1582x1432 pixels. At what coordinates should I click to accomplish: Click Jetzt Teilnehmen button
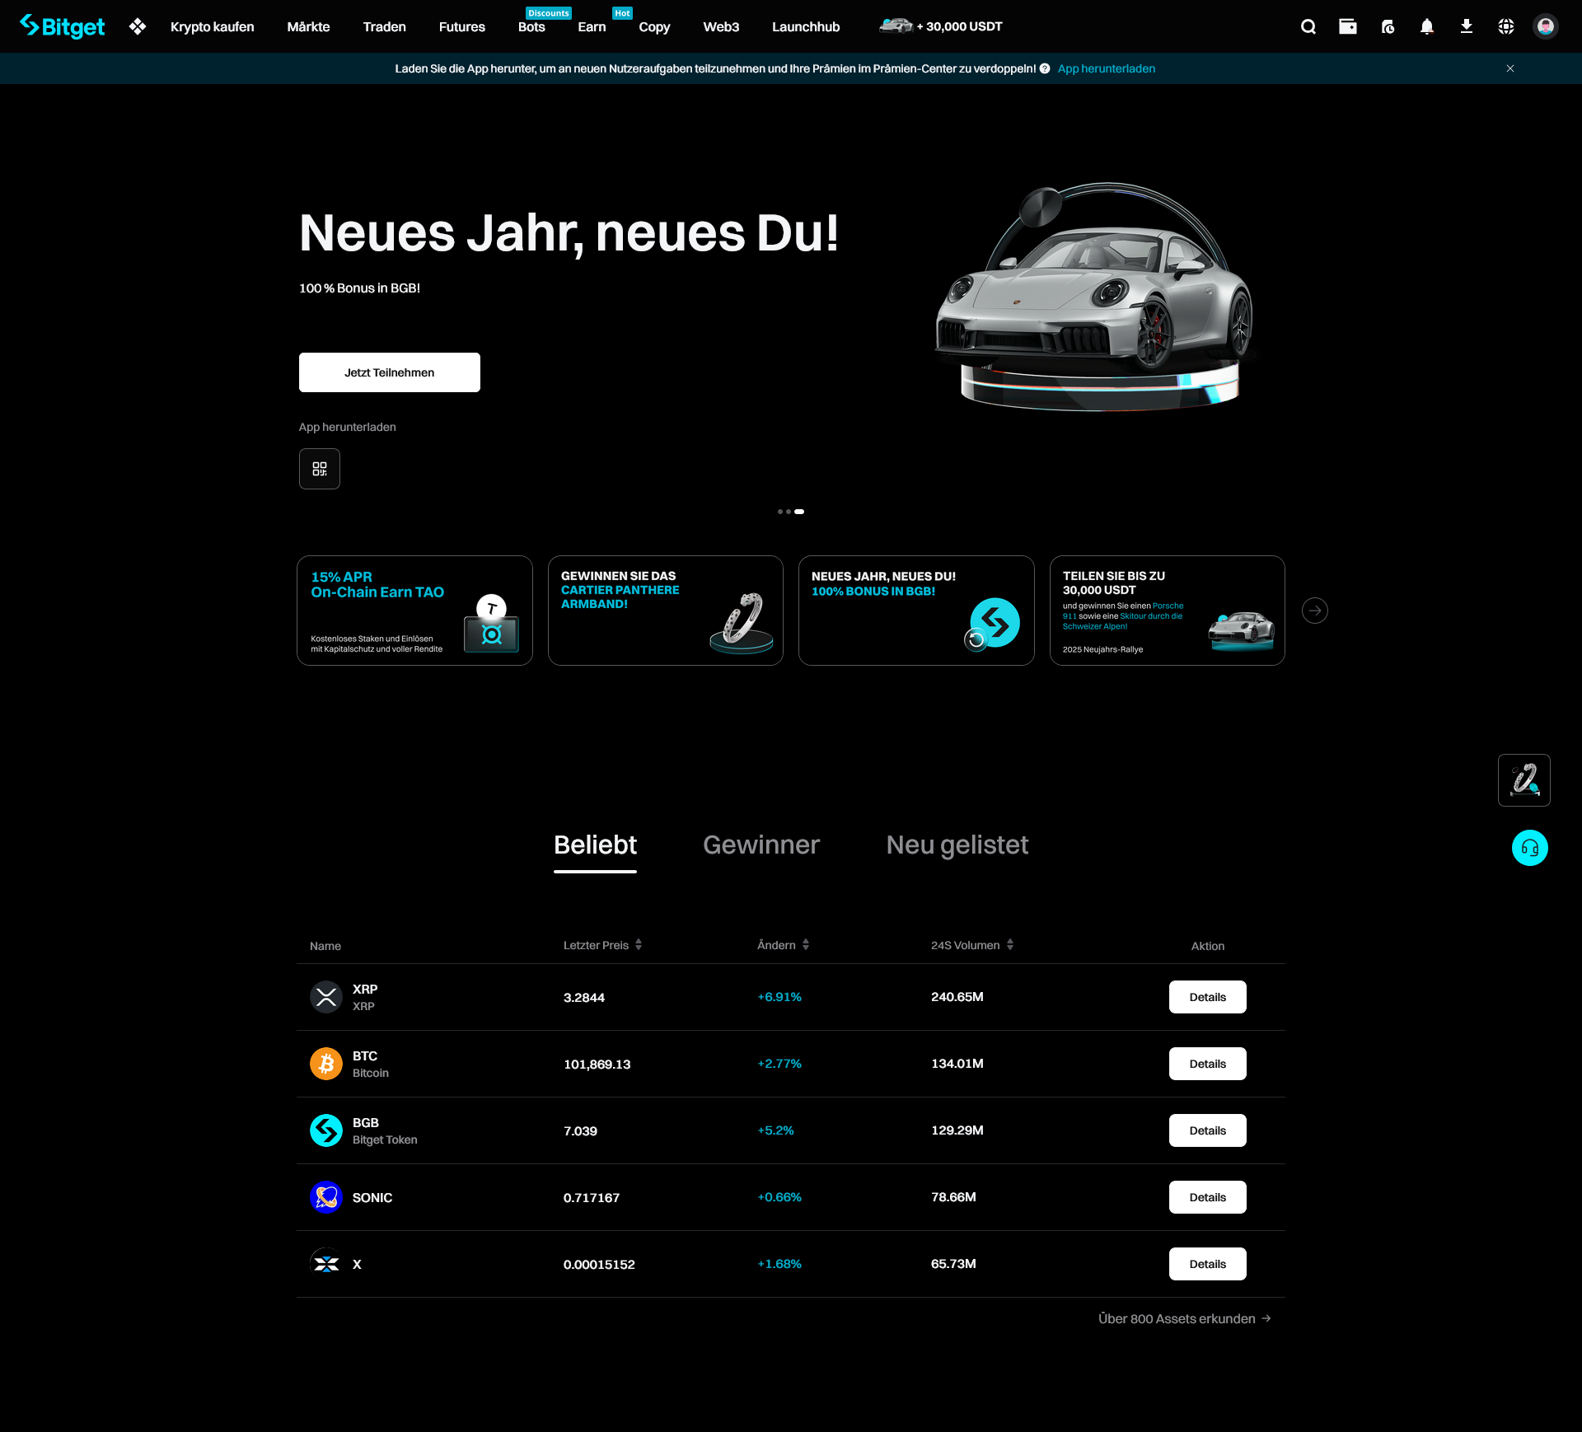[390, 372]
